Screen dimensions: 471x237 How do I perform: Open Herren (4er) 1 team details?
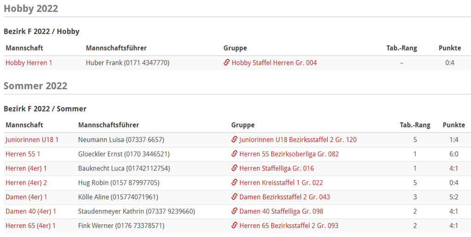coord(26,168)
